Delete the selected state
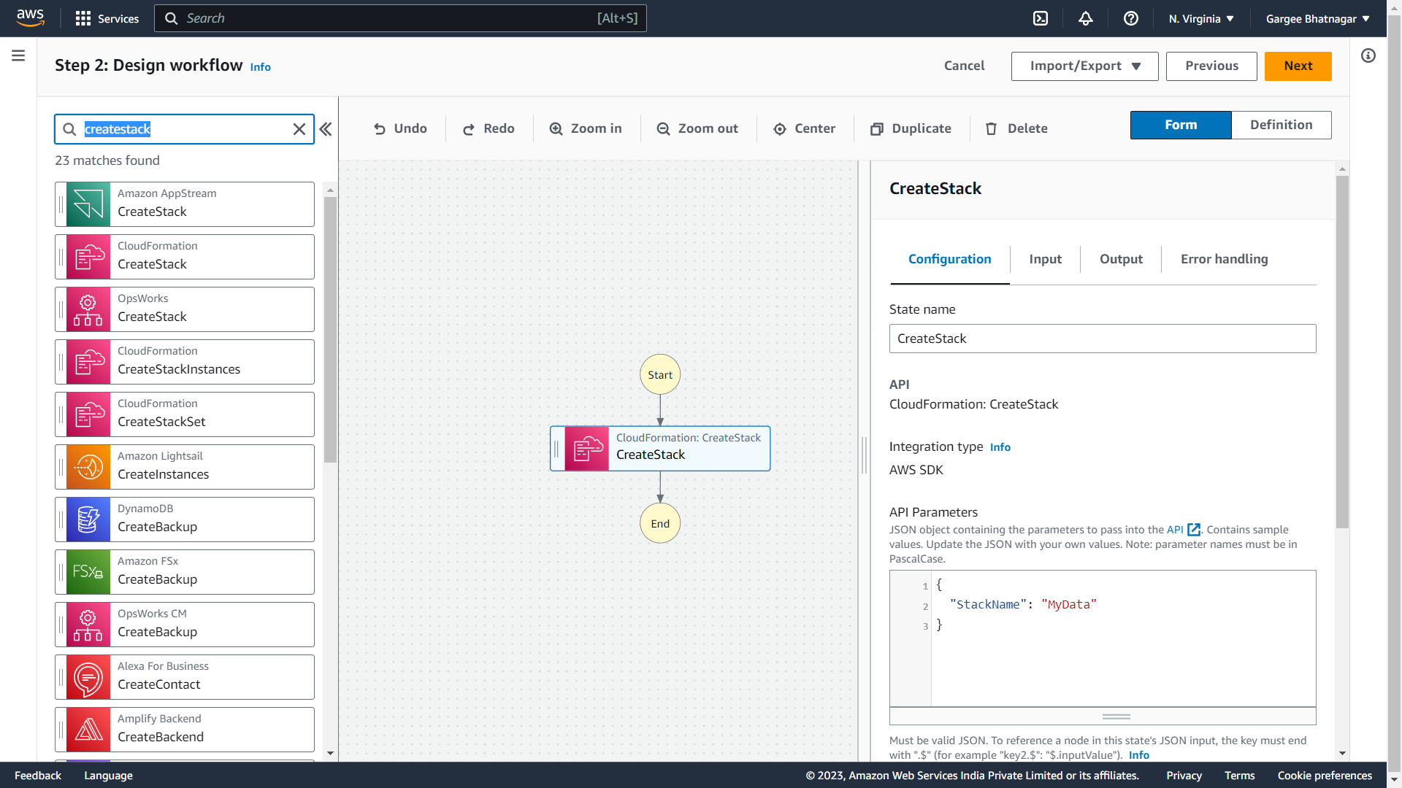 pos(1016,128)
